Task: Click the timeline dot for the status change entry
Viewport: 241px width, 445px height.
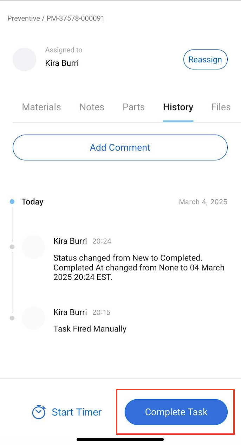Action: pyautogui.click(x=12, y=247)
